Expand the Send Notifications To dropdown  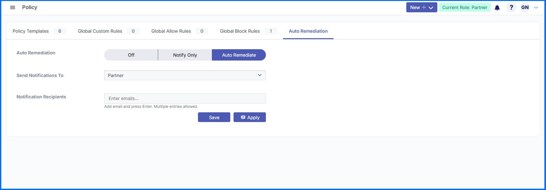pos(185,75)
